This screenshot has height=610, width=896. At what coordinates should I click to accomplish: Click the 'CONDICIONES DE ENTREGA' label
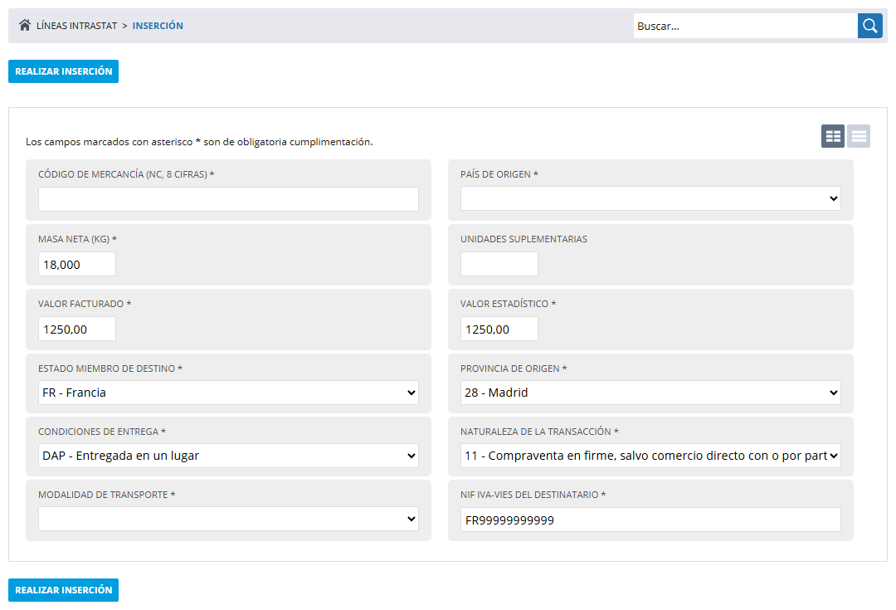click(x=102, y=432)
